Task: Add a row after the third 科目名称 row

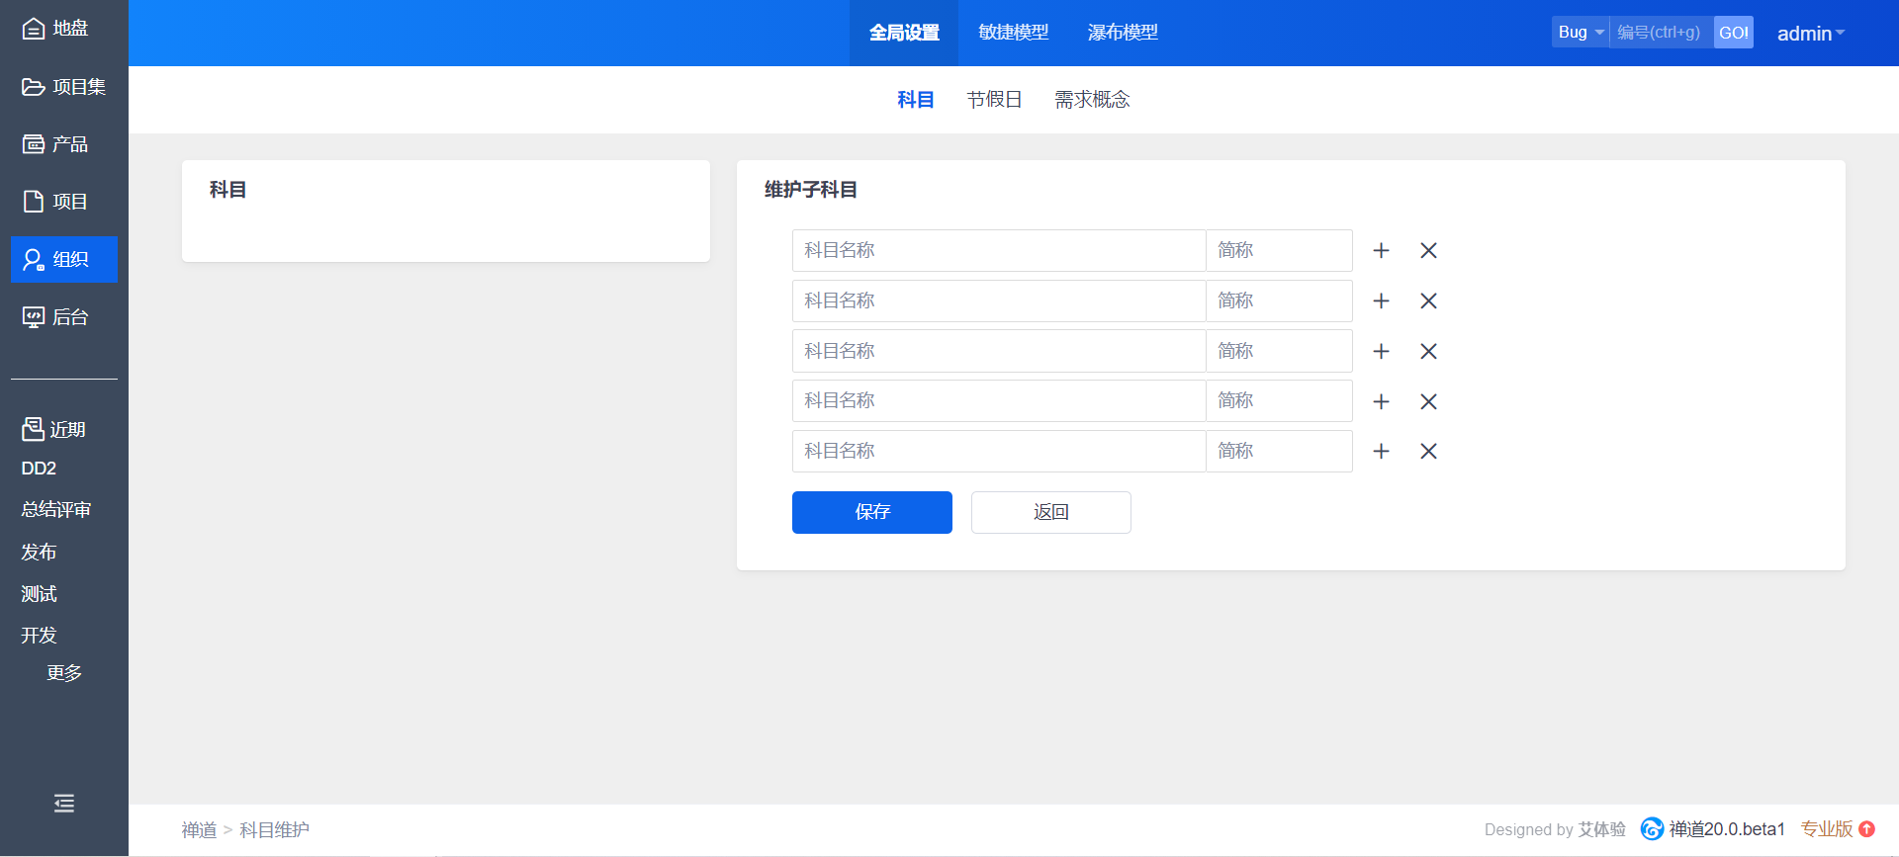Action: [1382, 351]
